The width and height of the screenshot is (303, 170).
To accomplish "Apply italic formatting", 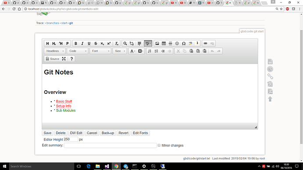I will click(82, 43).
